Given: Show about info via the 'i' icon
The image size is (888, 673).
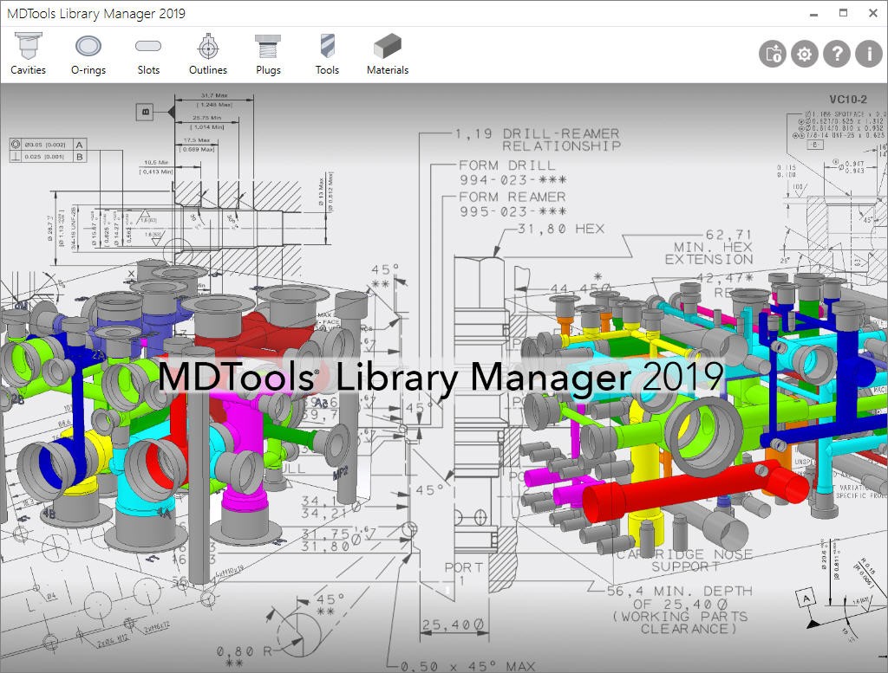Looking at the screenshot, I should 868,55.
